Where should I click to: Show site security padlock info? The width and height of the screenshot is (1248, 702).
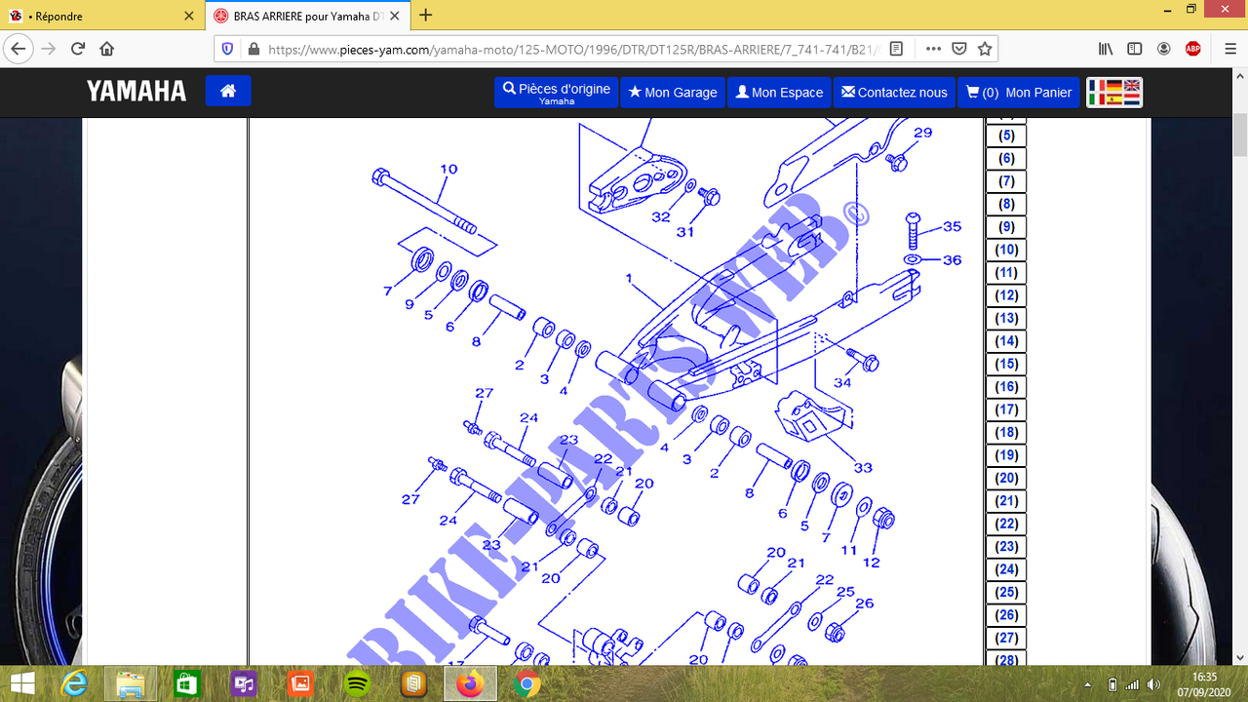(x=253, y=49)
